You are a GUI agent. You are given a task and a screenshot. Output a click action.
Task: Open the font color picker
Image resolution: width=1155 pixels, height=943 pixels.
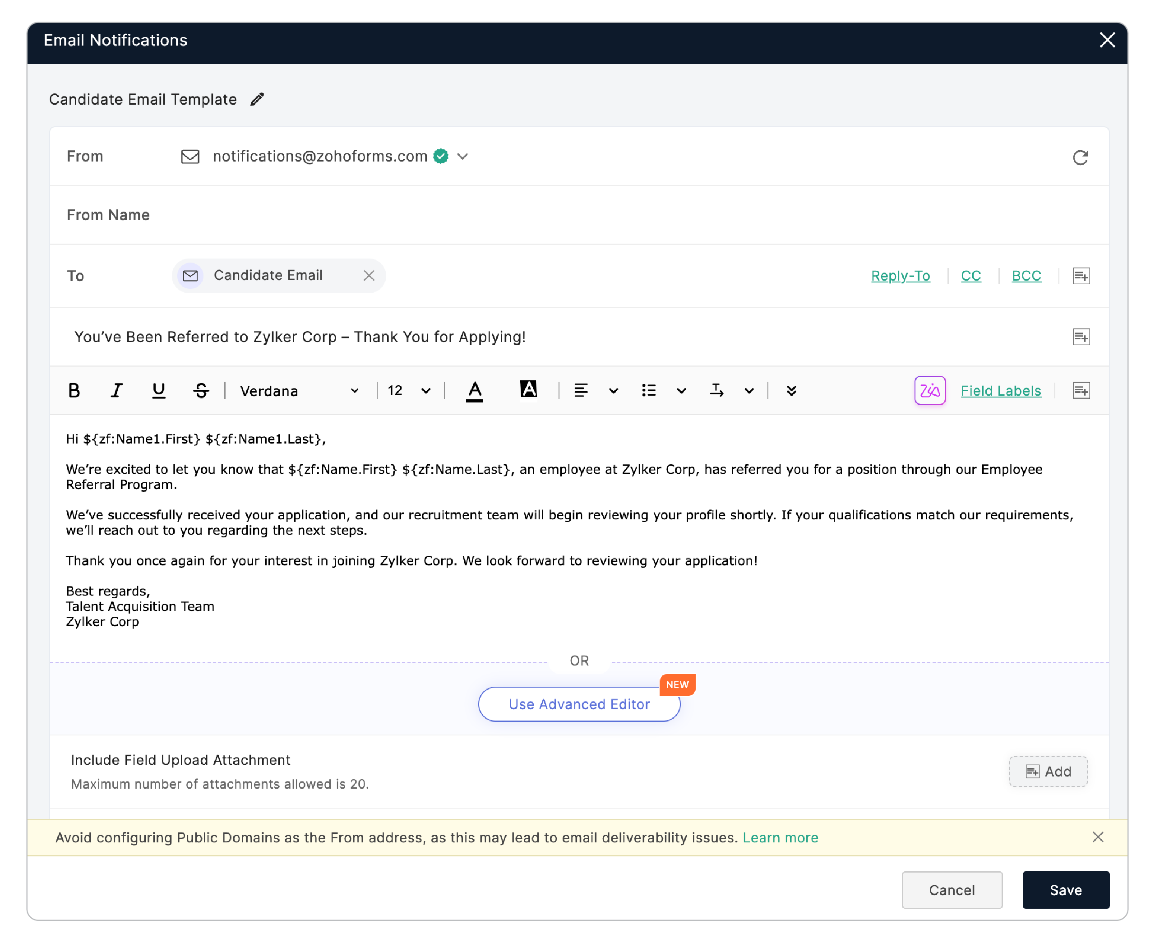[474, 390]
